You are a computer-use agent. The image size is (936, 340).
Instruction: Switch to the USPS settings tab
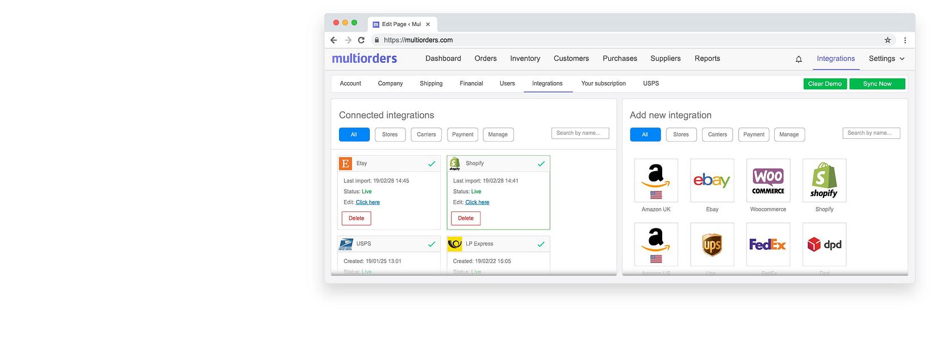click(x=651, y=83)
